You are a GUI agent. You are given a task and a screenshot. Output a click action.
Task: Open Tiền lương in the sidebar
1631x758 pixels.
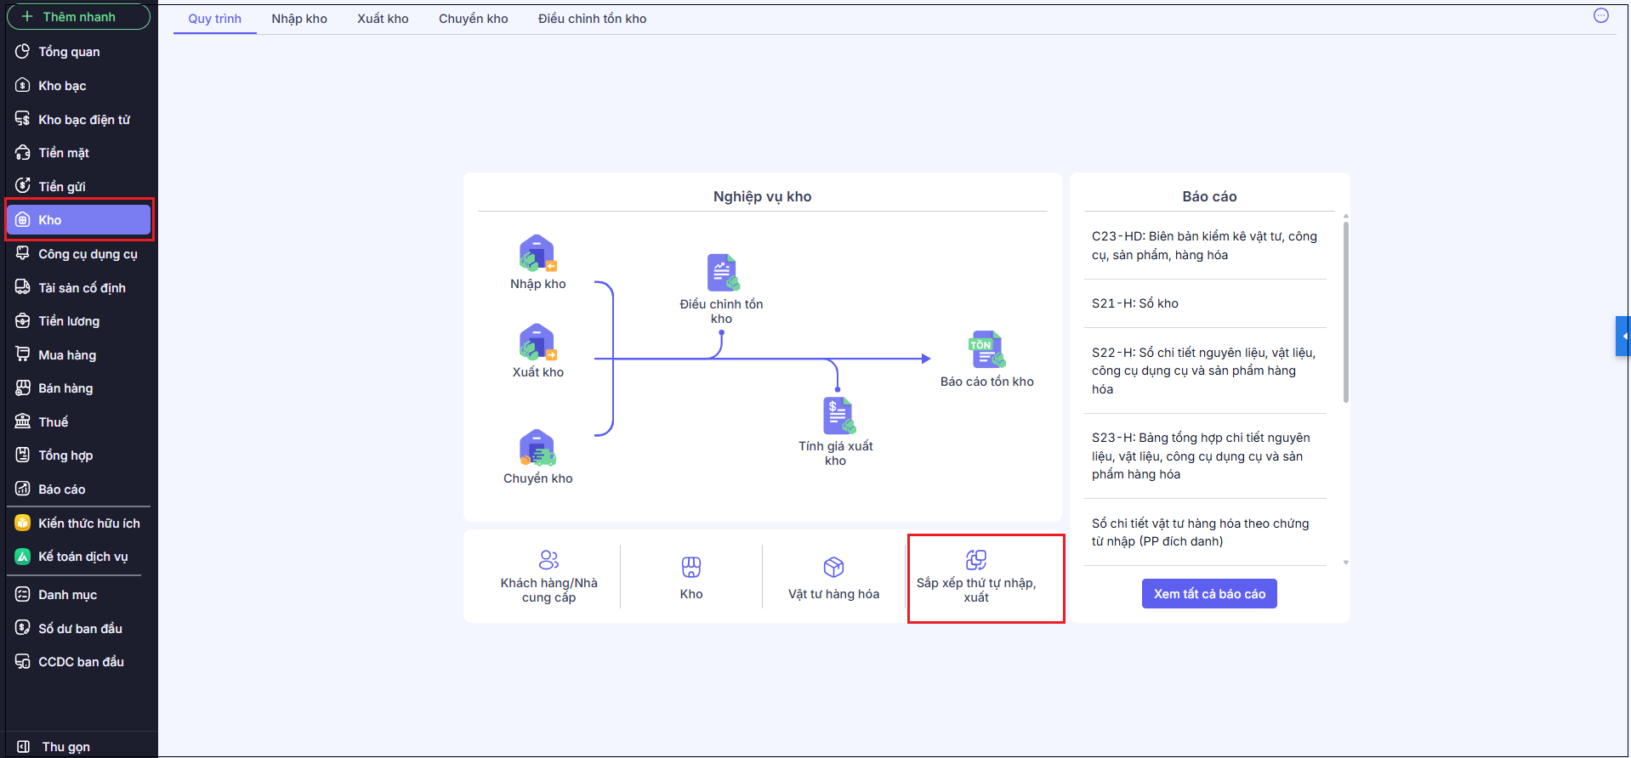pyautogui.click(x=69, y=321)
